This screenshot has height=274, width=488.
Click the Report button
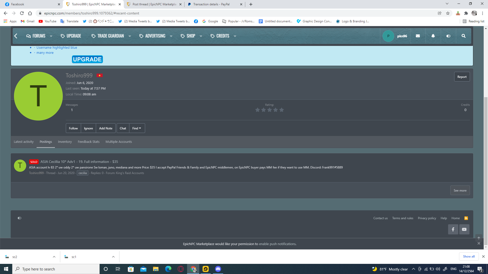[x=462, y=77]
